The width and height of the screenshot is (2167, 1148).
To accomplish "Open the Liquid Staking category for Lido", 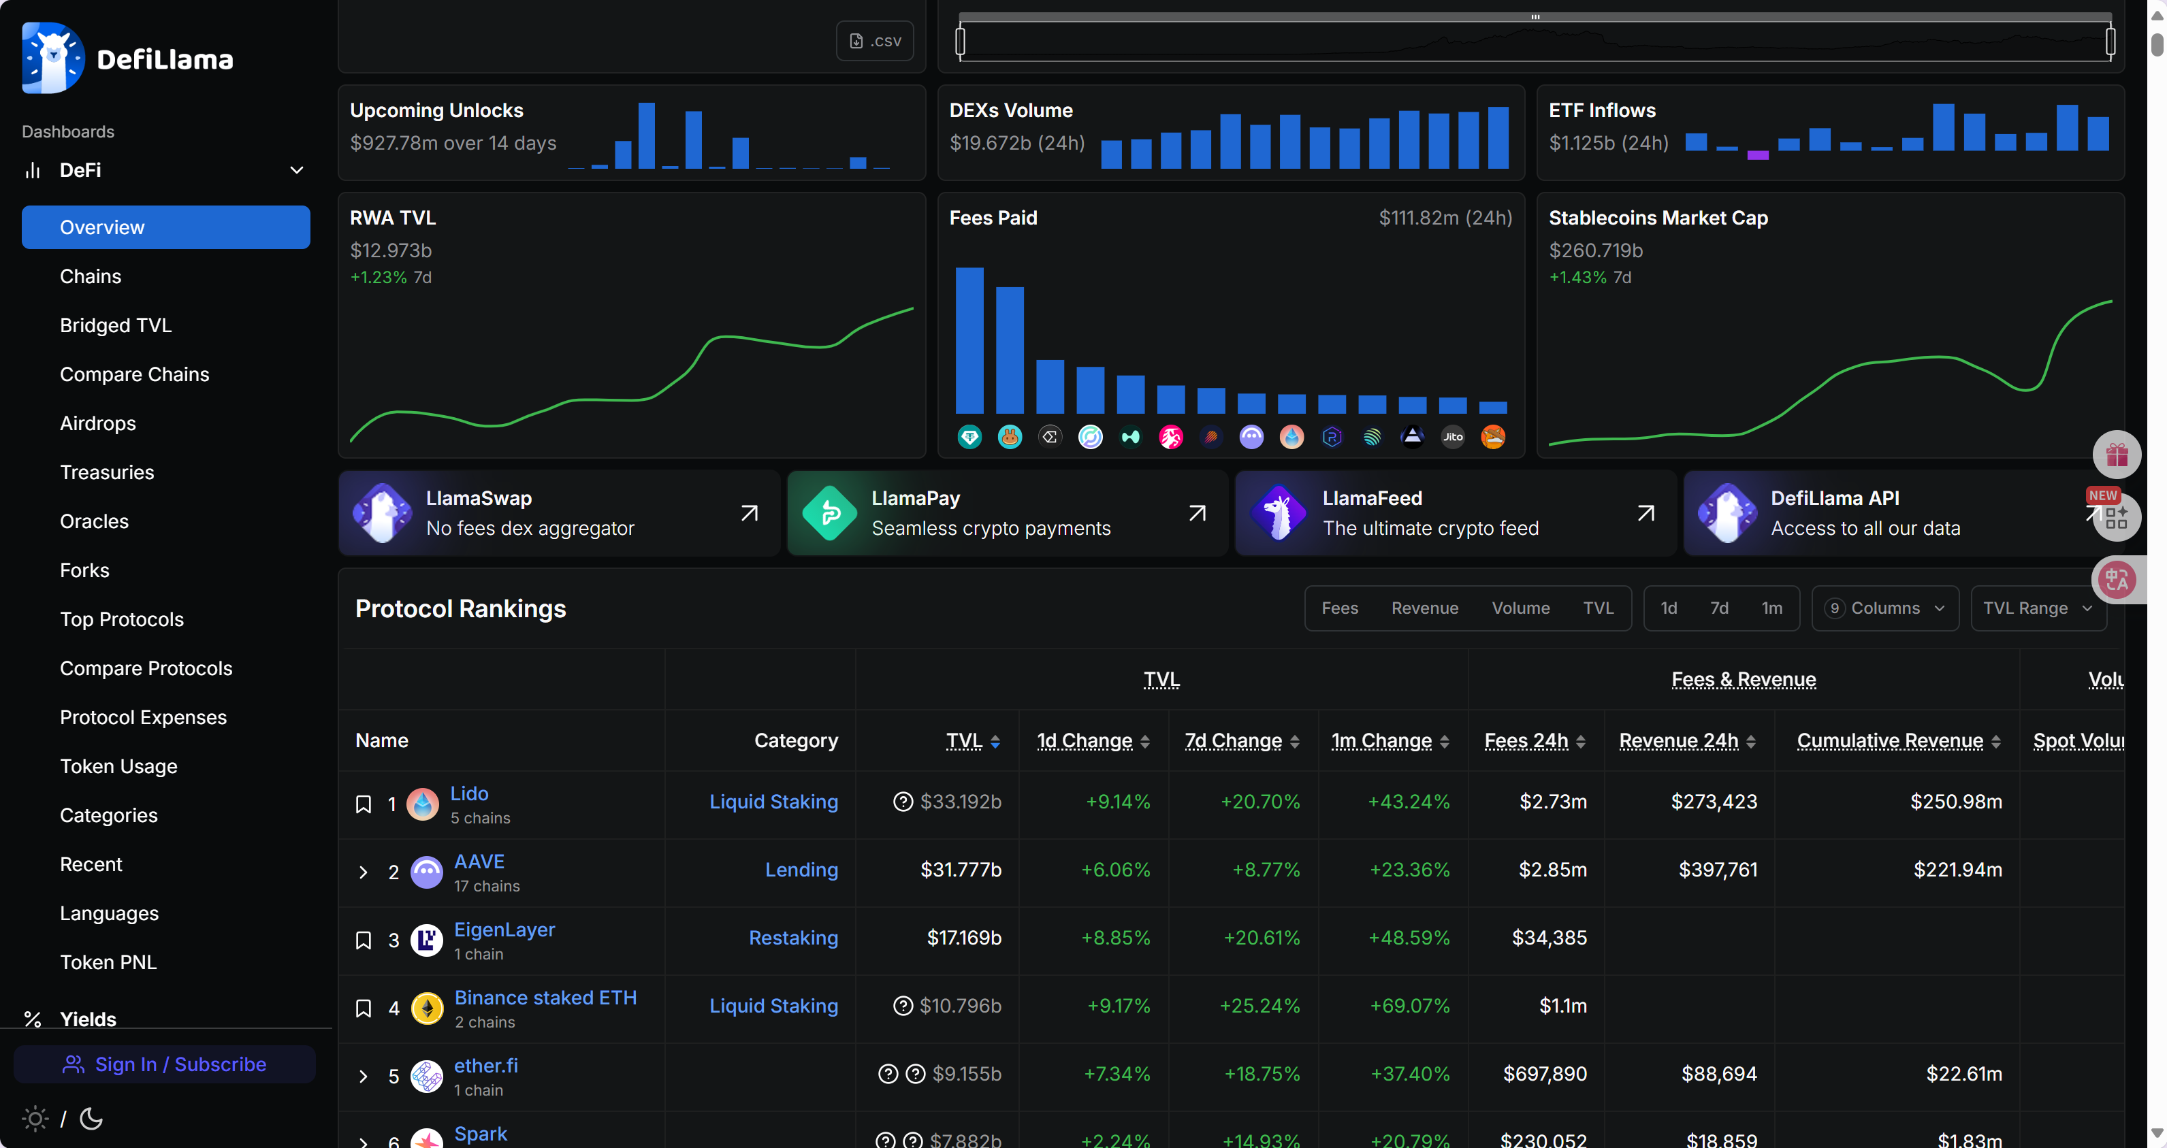I will (773, 802).
